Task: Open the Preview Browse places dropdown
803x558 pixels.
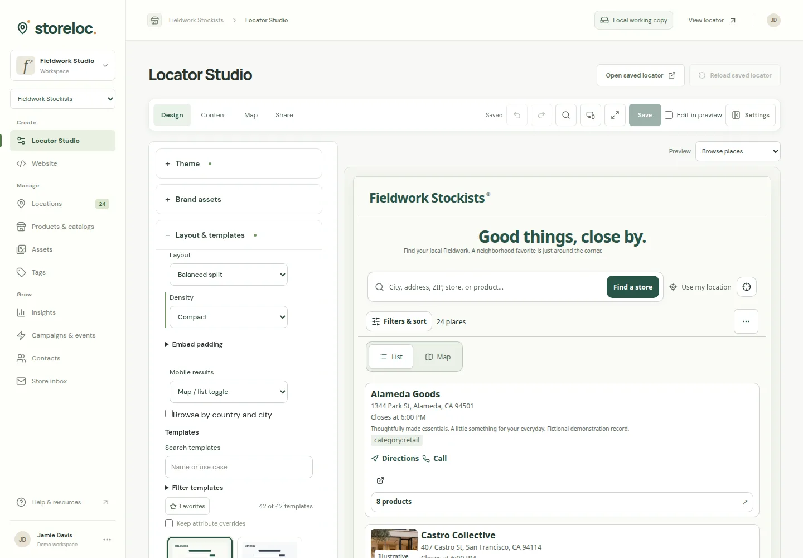Action: point(738,151)
